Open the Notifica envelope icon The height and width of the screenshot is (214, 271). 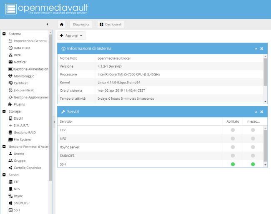(x=10, y=62)
